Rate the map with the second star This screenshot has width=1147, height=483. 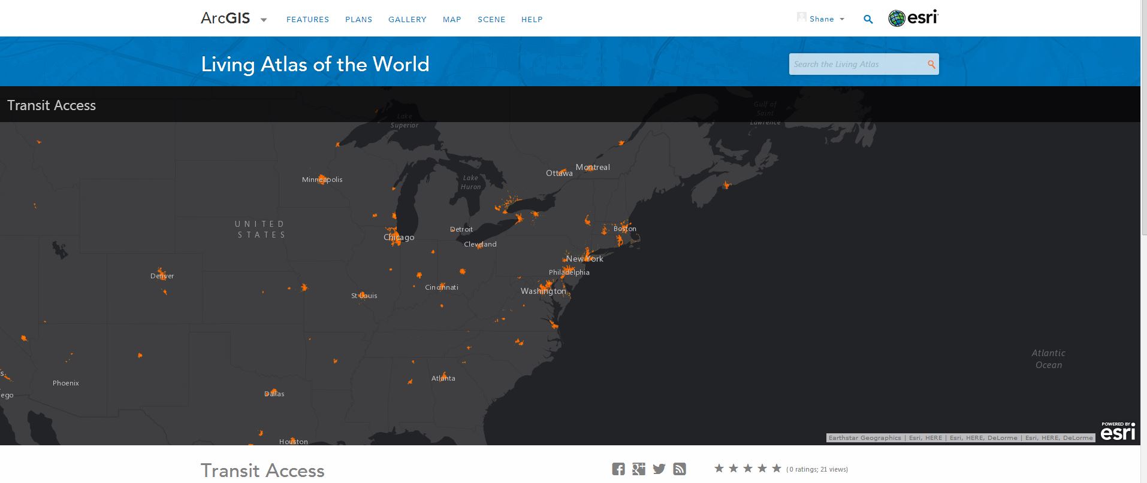coord(734,468)
